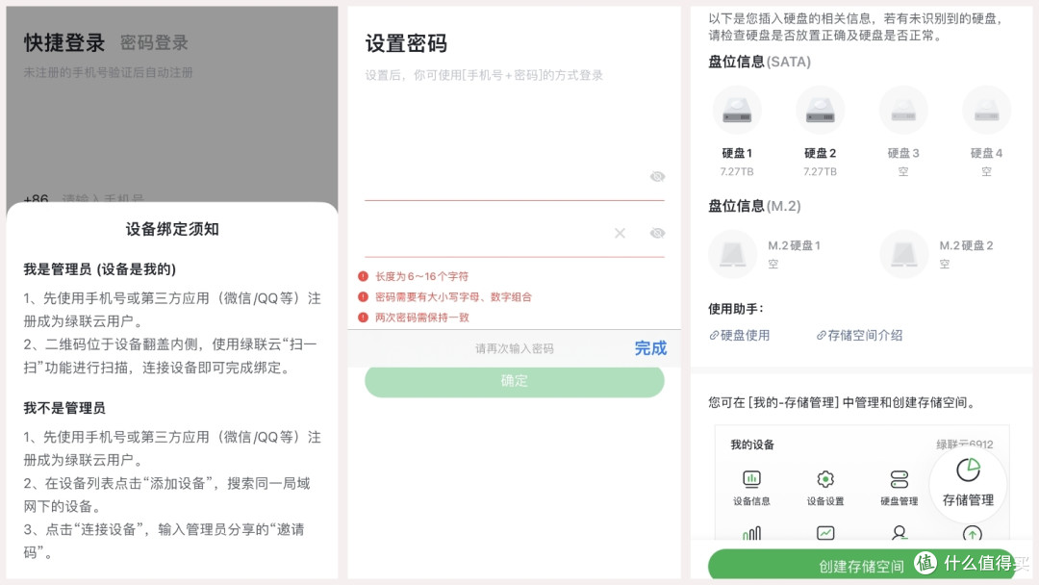The image size is (1039, 585).
Task: Click the 7.27TB label under 硬盘 1
Action: pos(737,171)
